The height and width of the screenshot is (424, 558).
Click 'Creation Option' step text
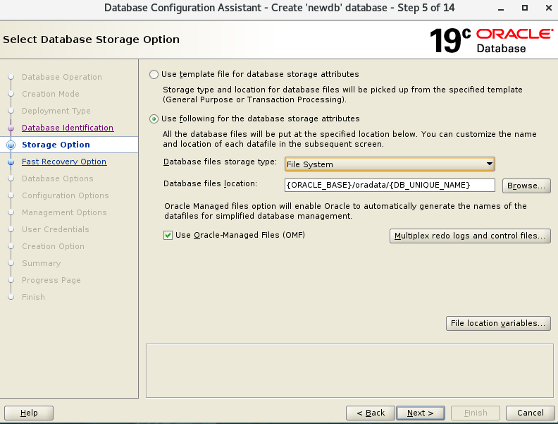pos(53,246)
